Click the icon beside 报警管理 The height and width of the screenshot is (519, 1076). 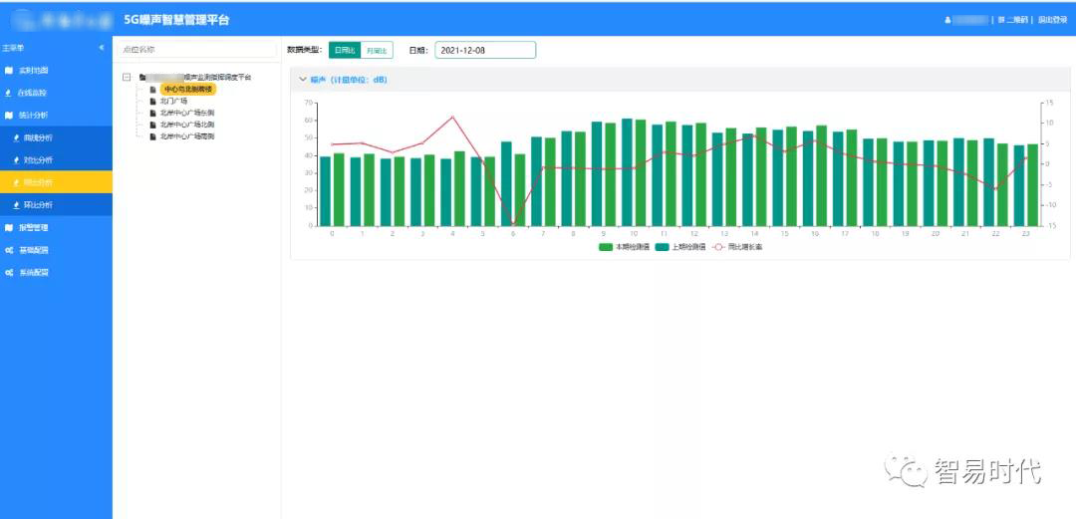(x=8, y=227)
